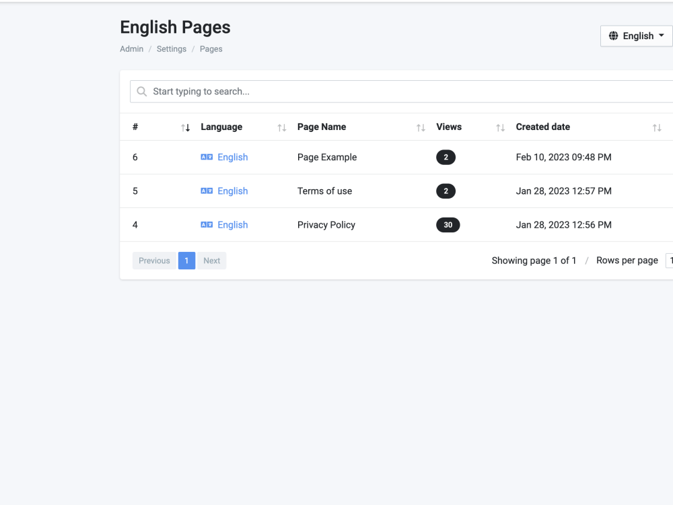Screen dimensions: 673x505
Task: Sort by Page Name column arrows
Action: [x=421, y=127]
